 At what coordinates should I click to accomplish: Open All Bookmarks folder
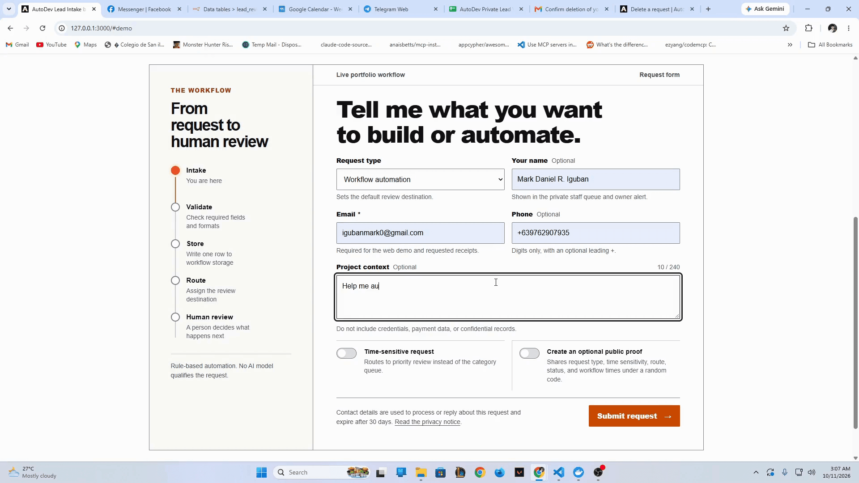pos(830,45)
